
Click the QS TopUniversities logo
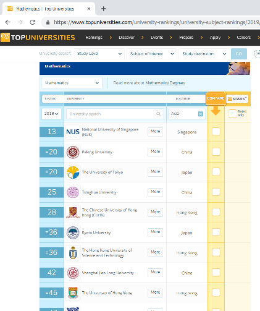(38, 37)
